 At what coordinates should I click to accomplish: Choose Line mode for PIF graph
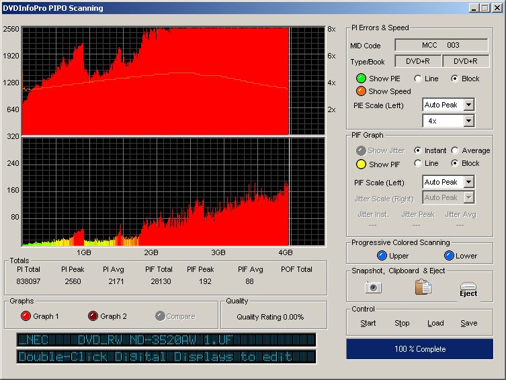pyautogui.click(x=418, y=164)
